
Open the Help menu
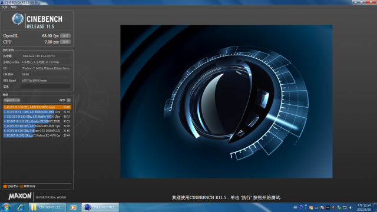pos(14,7)
